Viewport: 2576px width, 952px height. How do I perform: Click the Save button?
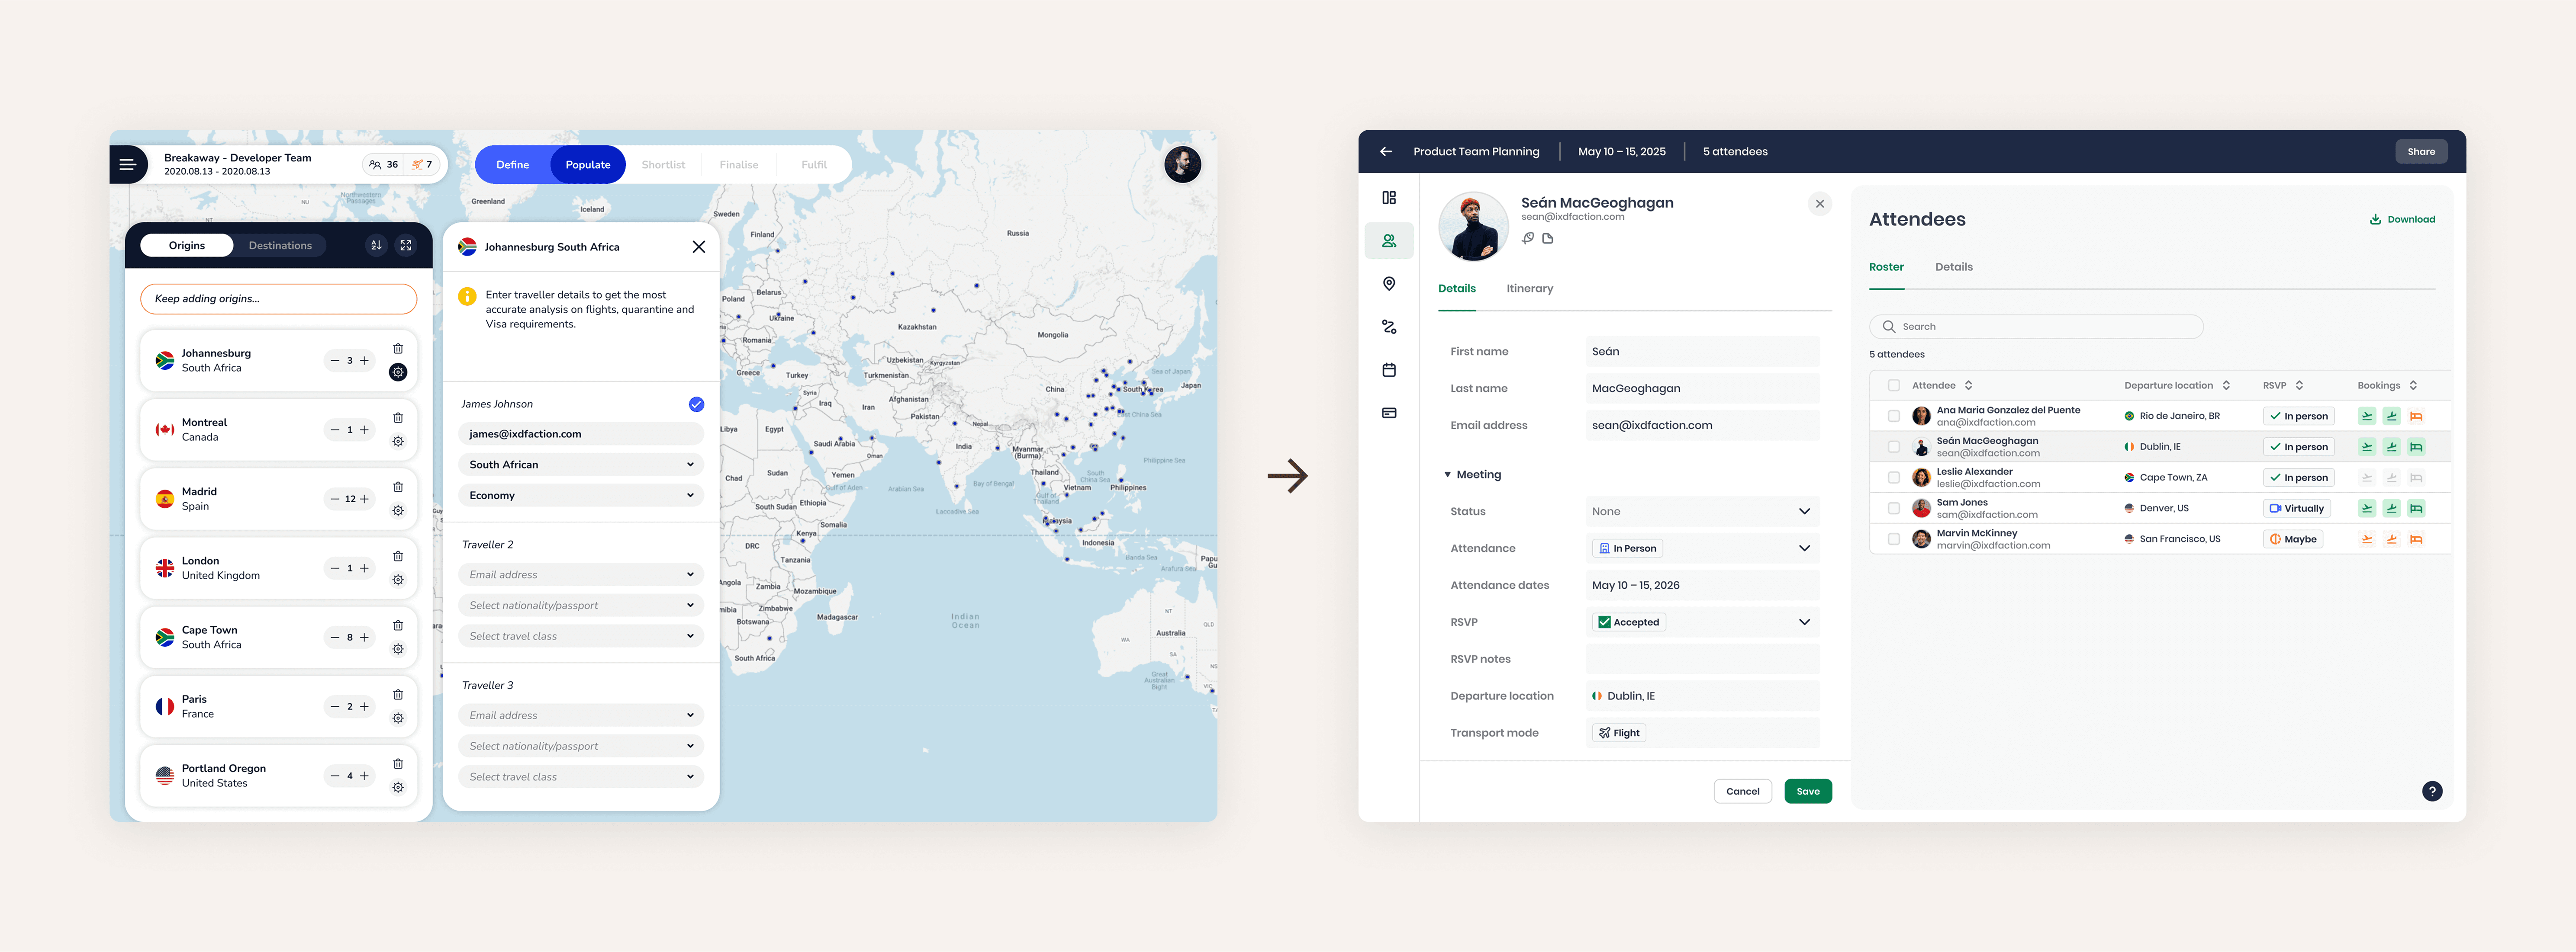[x=1807, y=791]
